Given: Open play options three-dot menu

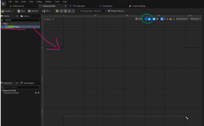Looking at the screenshot, I should tap(73, 11).
